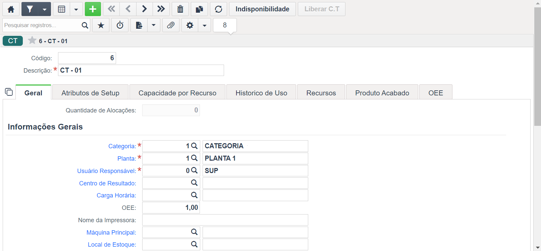Expand the grid view dropdown arrow
The width and height of the screenshot is (541, 251).
click(76, 9)
